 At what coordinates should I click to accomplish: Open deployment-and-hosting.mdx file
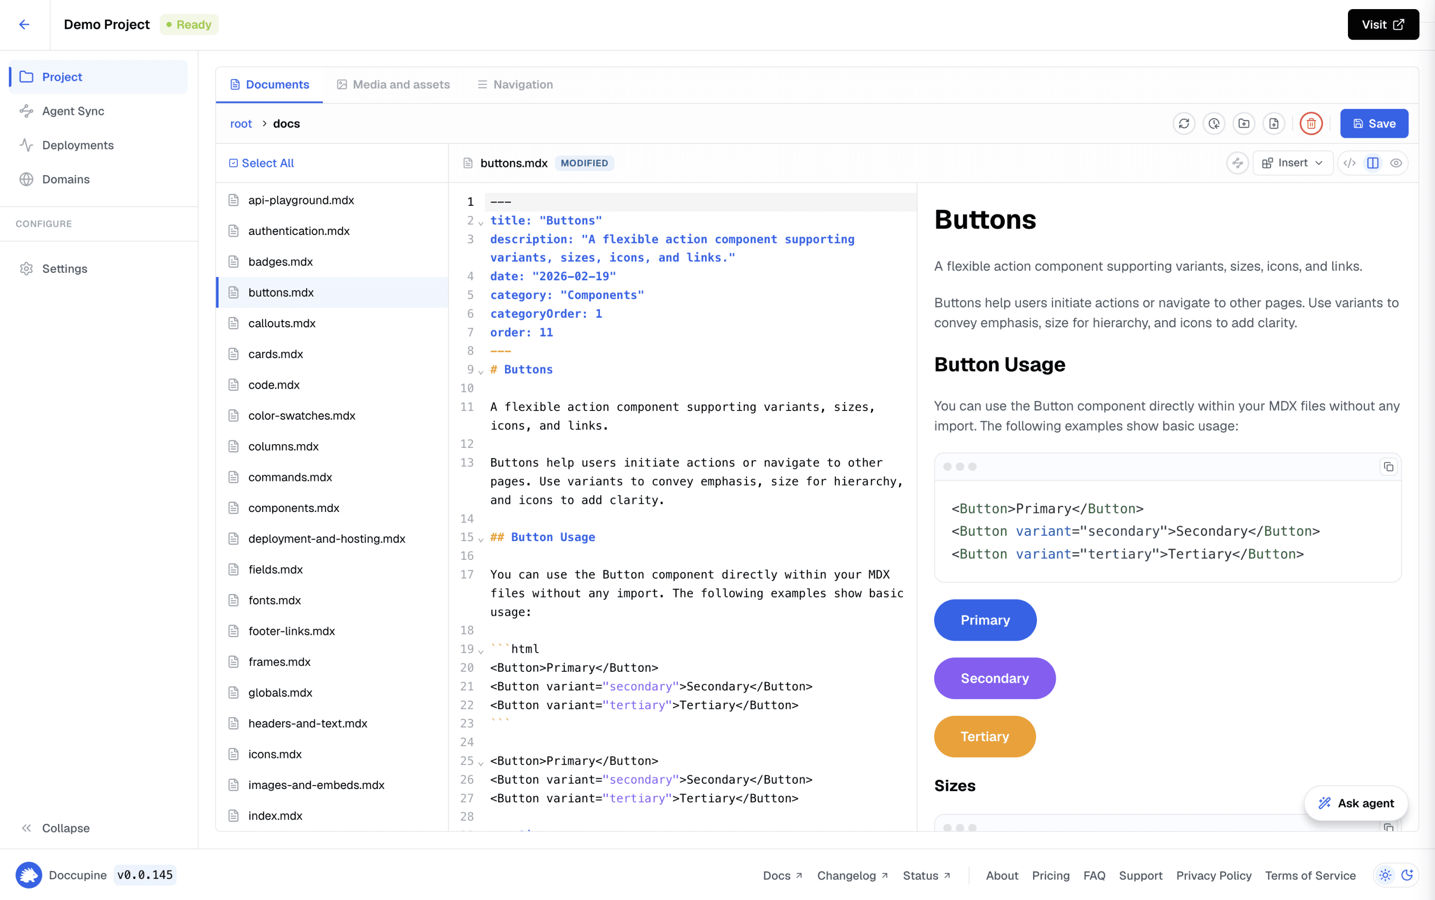[x=332, y=539]
